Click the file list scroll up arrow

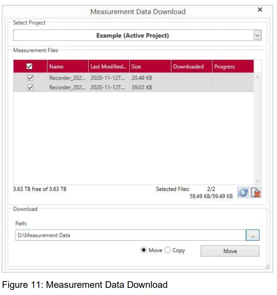257,77
